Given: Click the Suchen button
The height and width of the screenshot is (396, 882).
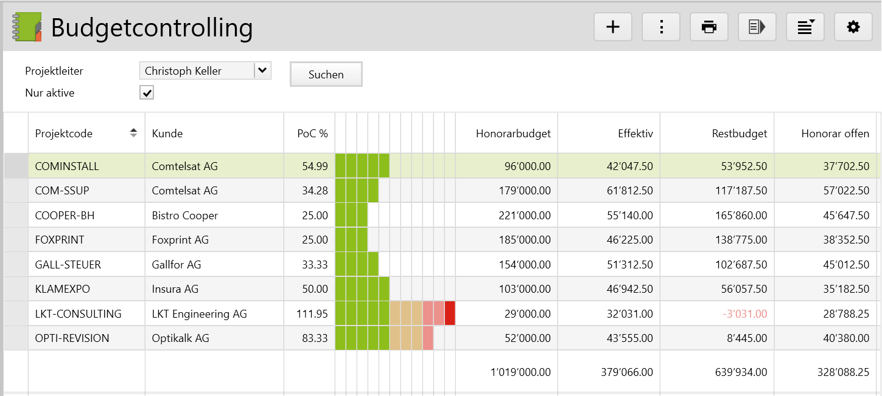Looking at the screenshot, I should pyautogui.click(x=326, y=75).
